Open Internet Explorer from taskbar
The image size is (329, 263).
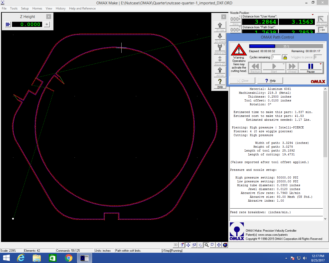(x=21, y=258)
